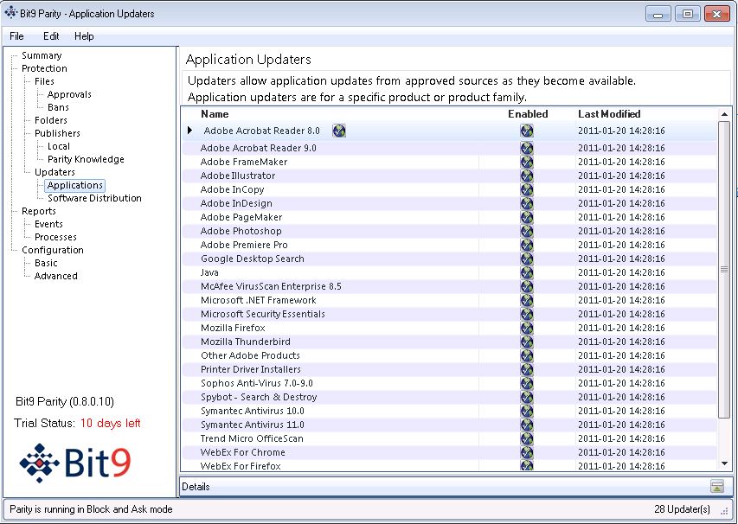
Task: Select Software Distribution in the tree
Action: 94,198
